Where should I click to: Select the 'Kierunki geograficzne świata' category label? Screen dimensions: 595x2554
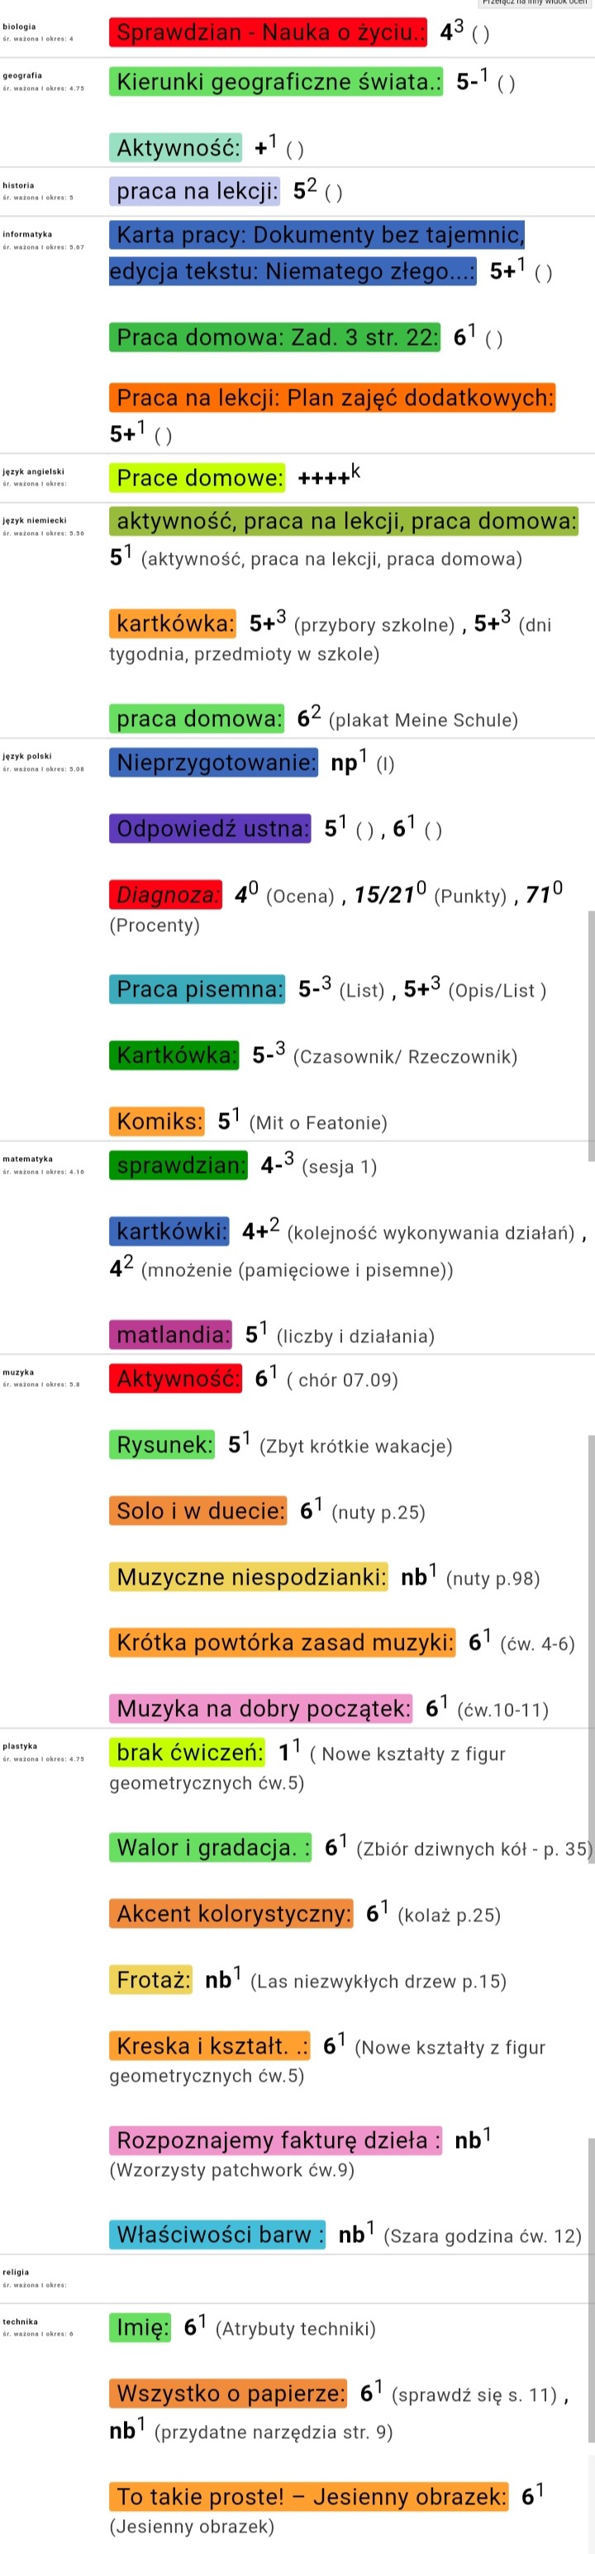(275, 82)
